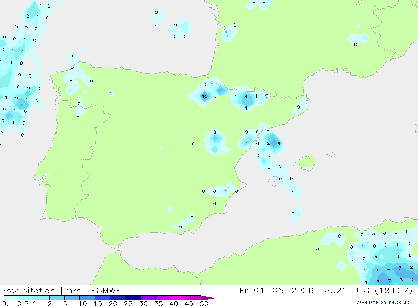The height and width of the screenshot is (306, 418).
Task: Click the 'ECMWF' model label
Action: click(x=106, y=290)
